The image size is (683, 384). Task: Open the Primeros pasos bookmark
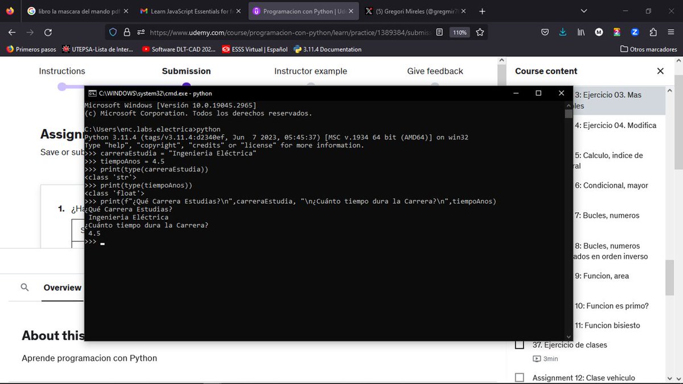[x=31, y=49]
